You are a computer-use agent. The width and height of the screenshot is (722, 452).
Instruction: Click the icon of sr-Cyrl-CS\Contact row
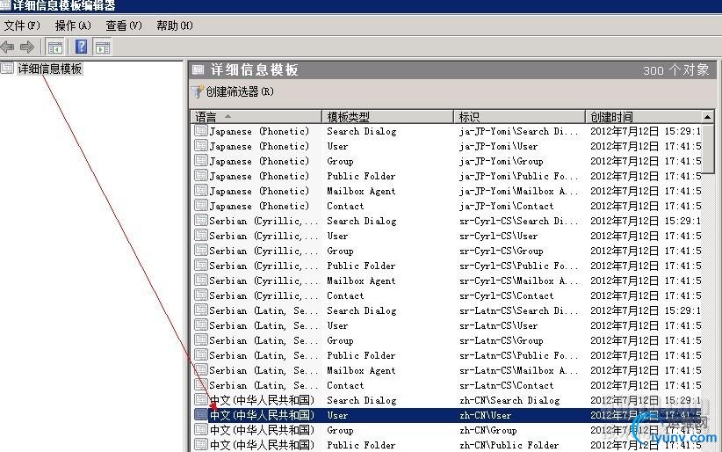[201, 295]
